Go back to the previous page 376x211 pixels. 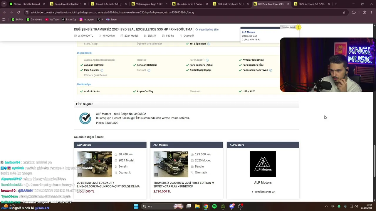[x=4, y=12]
